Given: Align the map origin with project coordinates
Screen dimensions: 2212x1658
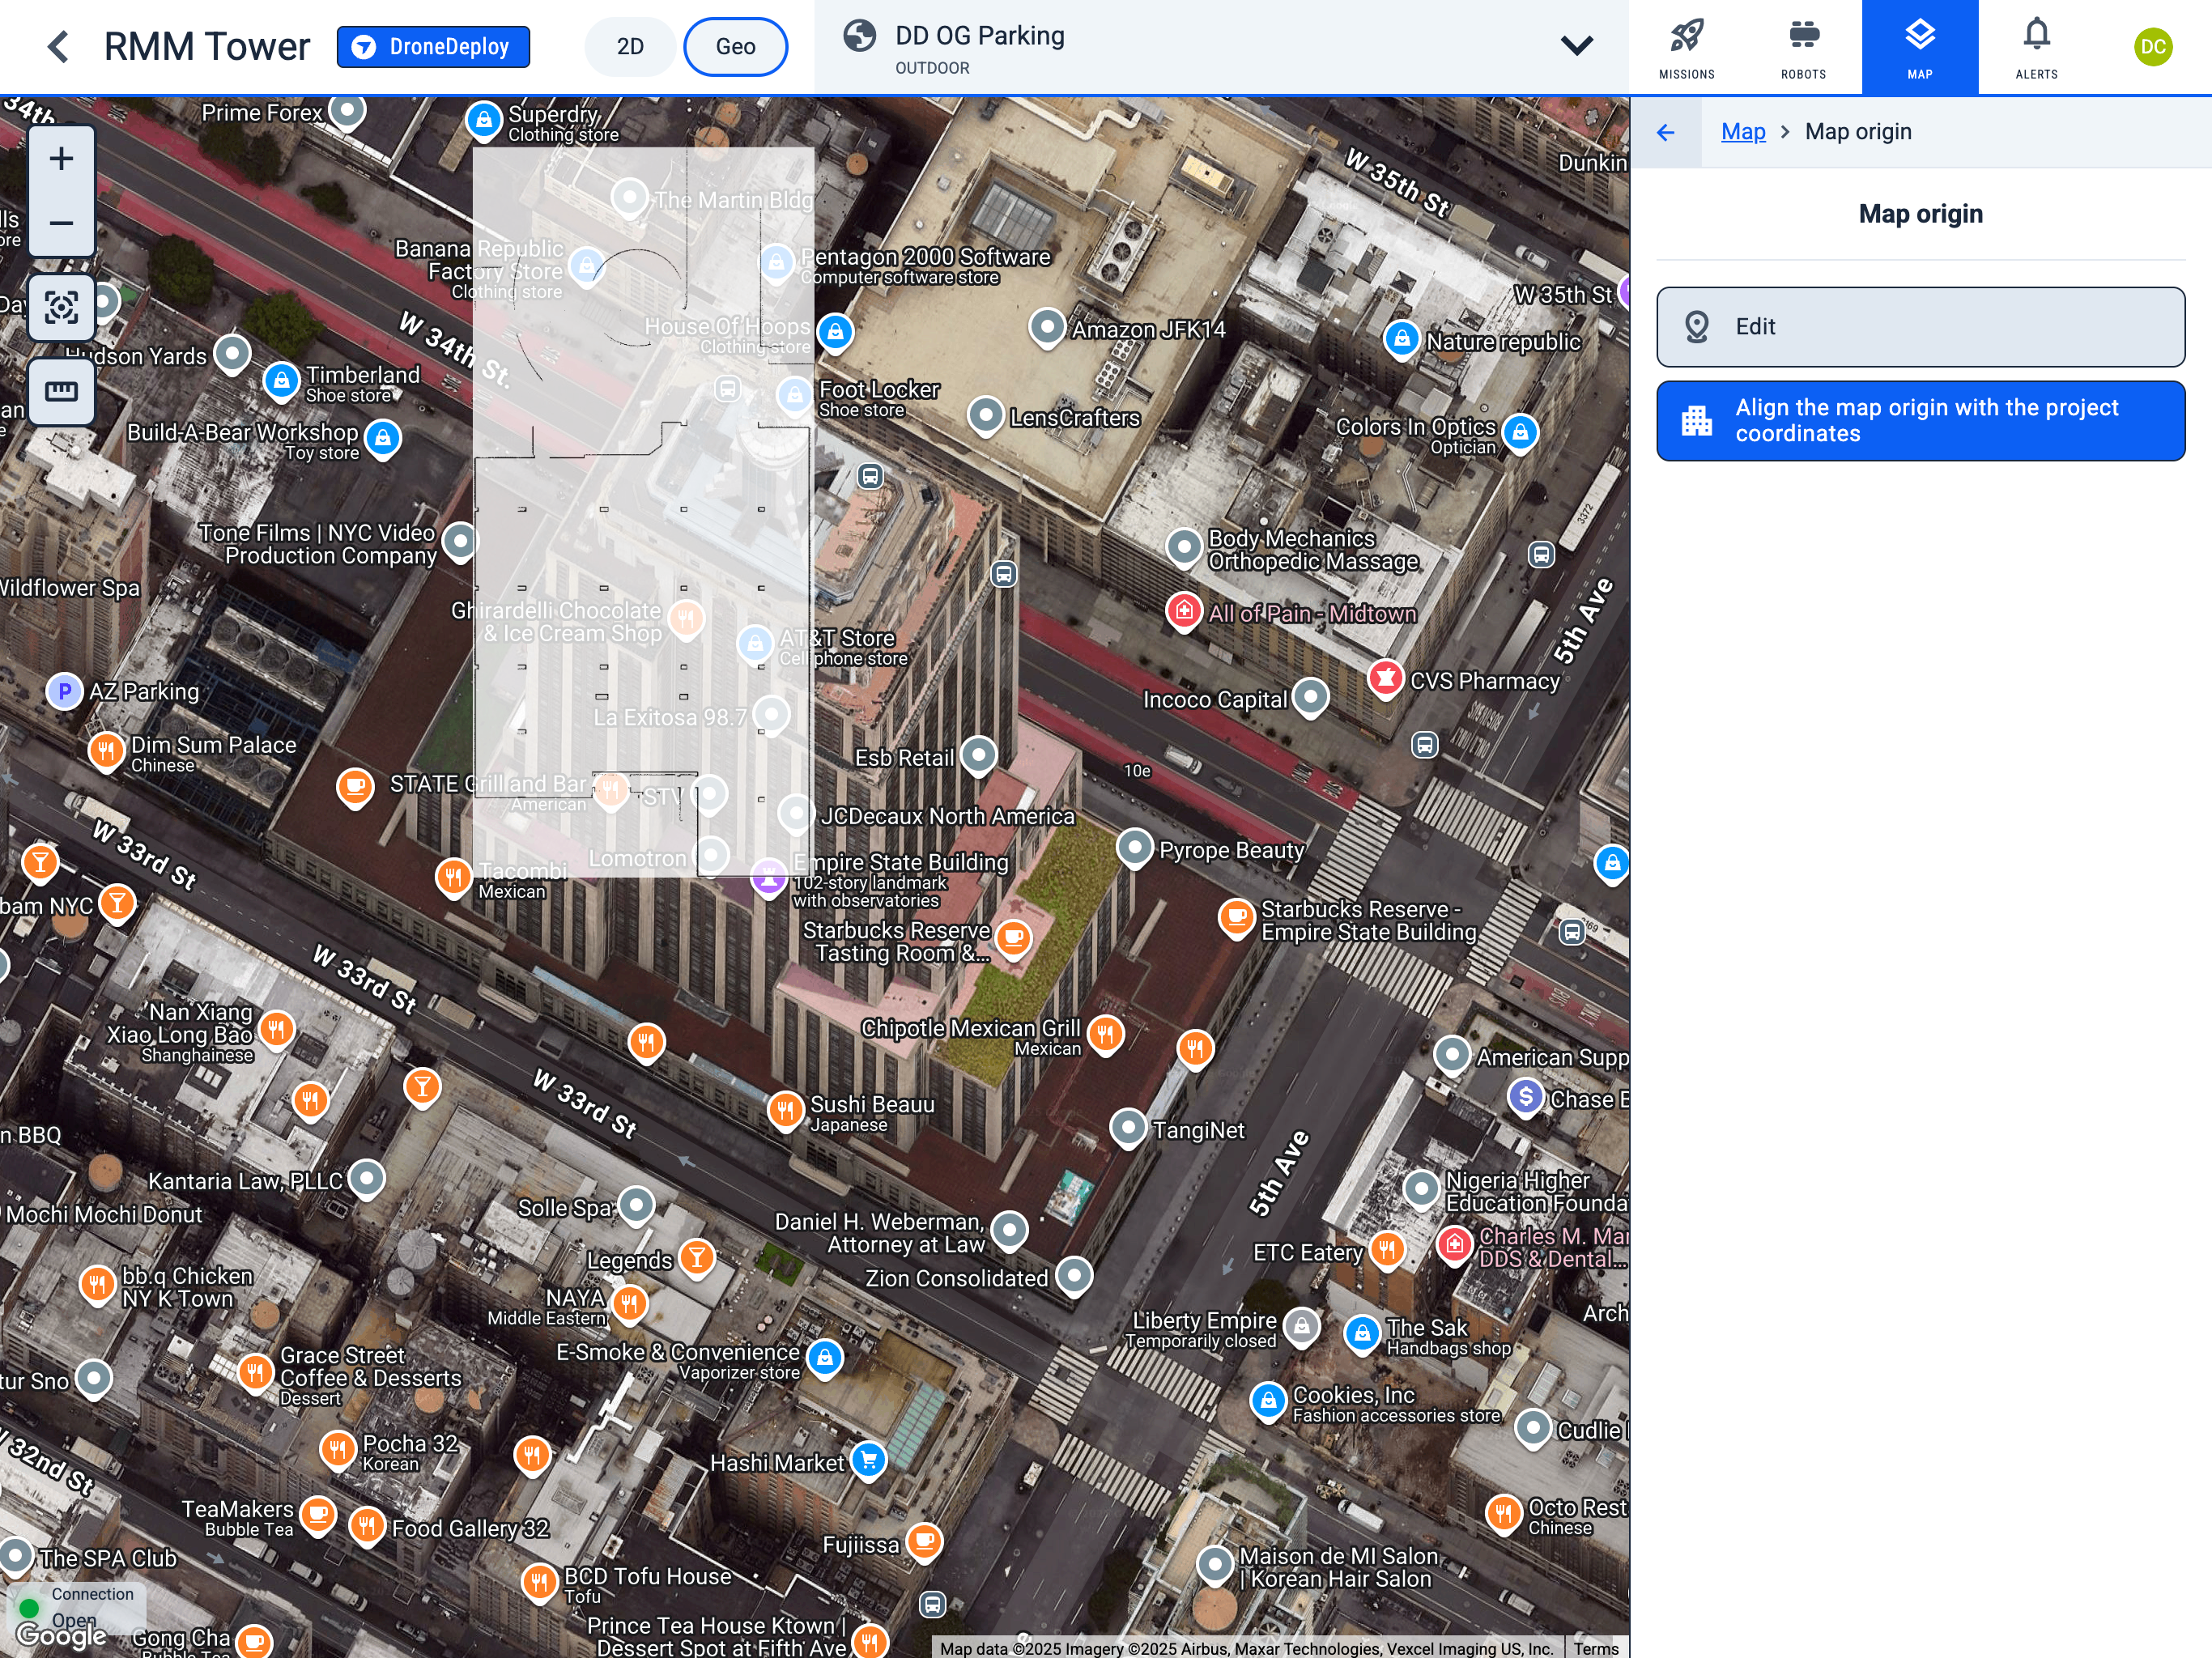Looking at the screenshot, I should (x=1919, y=420).
